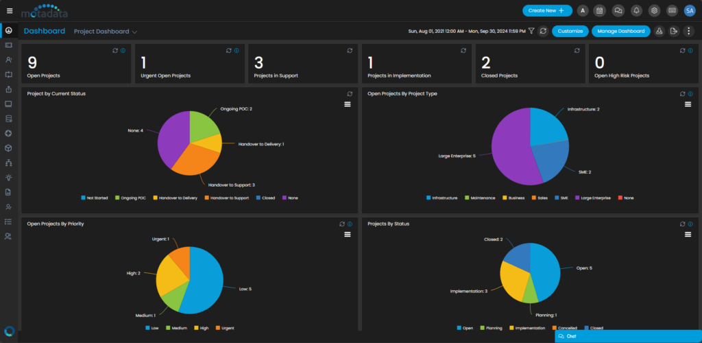
Task: Open the settings gear icon
Action: [654, 11]
